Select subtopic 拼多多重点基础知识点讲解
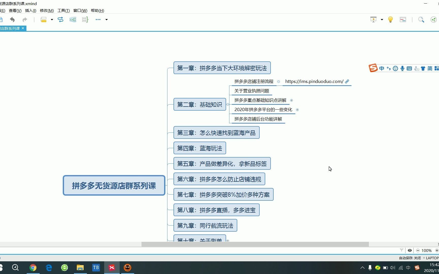Screen dimensions: 439x274 click(260, 100)
